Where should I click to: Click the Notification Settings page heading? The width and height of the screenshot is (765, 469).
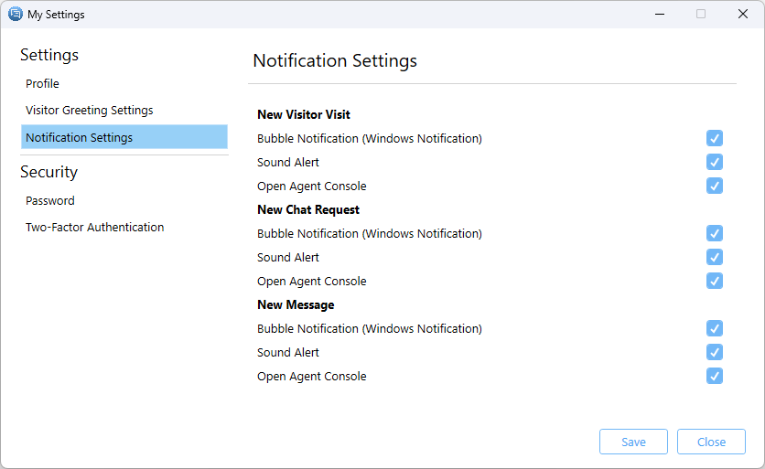coord(335,61)
